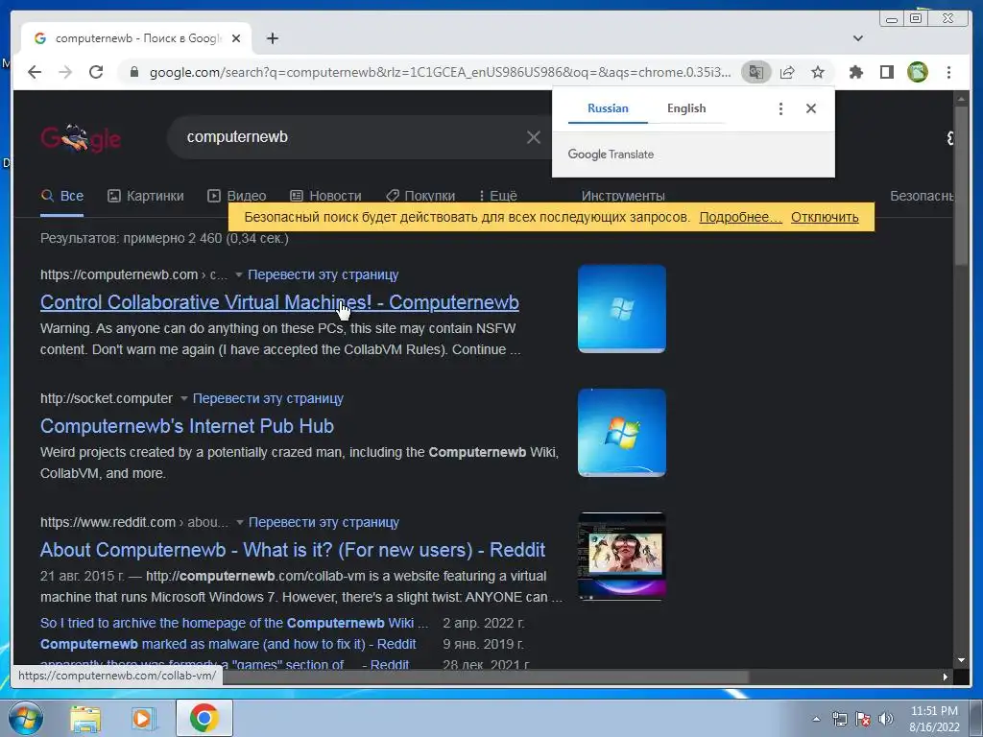Viewport: 983px width, 737px height.
Task: Switch to the Покупки shopping tab
Action: coord(420,196)
